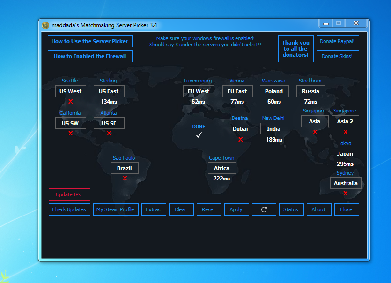Click the red Update IPs button

69,194
